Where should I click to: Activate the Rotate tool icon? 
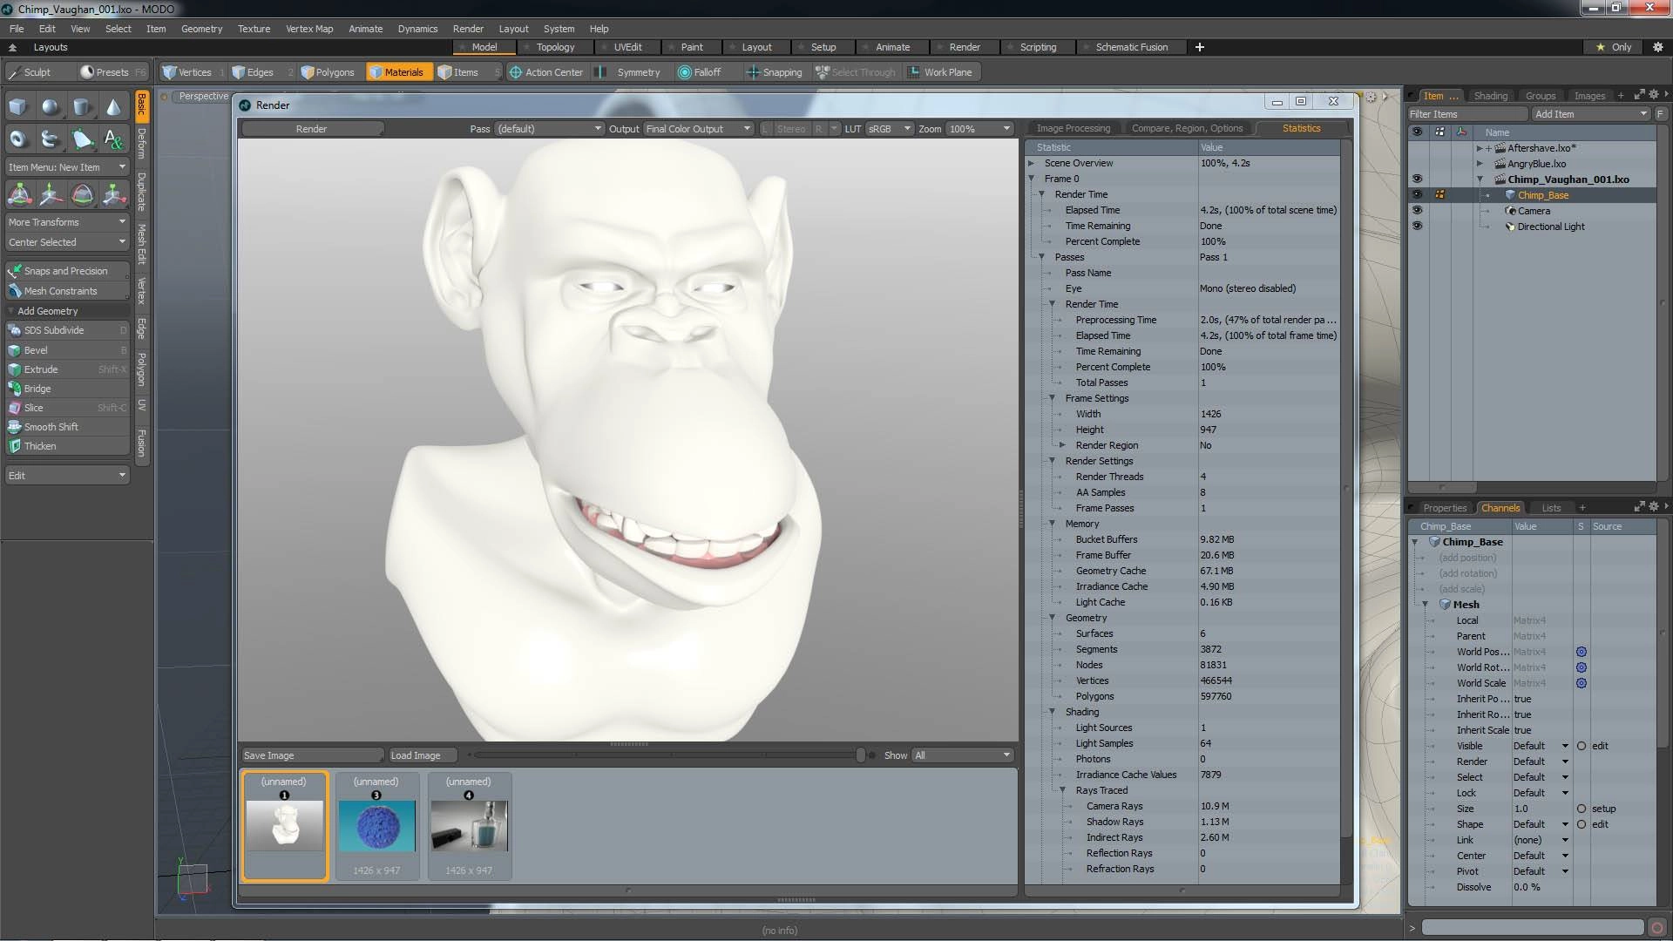82,194
